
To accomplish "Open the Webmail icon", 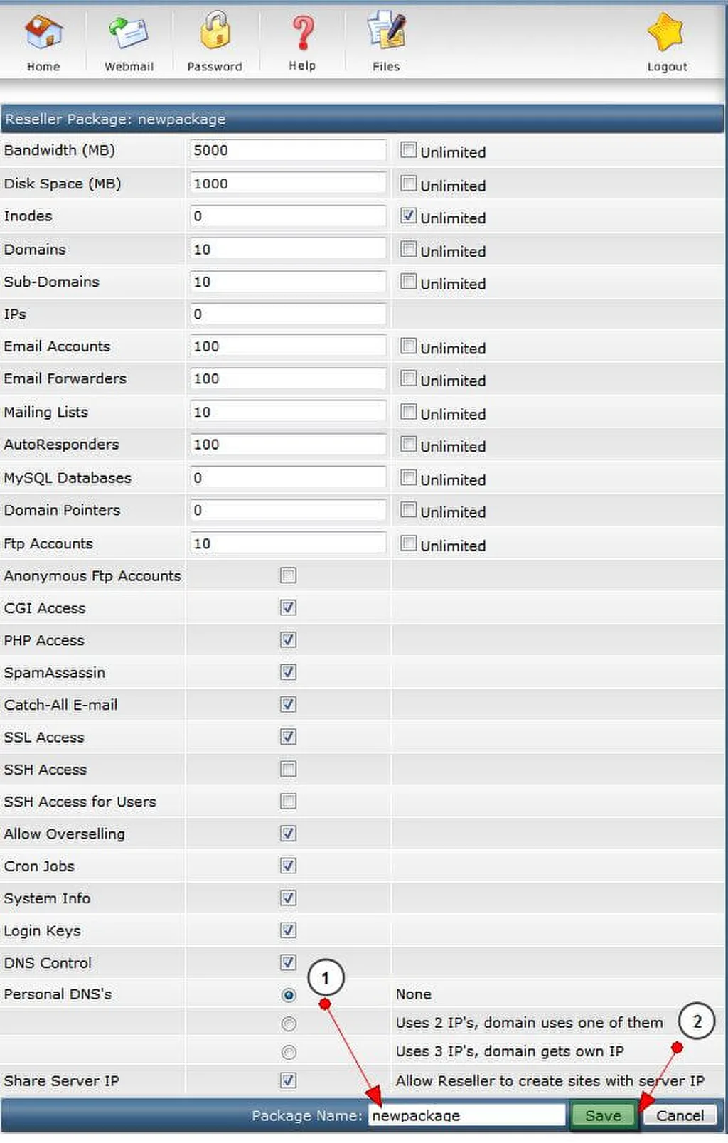I will (129, 32).
